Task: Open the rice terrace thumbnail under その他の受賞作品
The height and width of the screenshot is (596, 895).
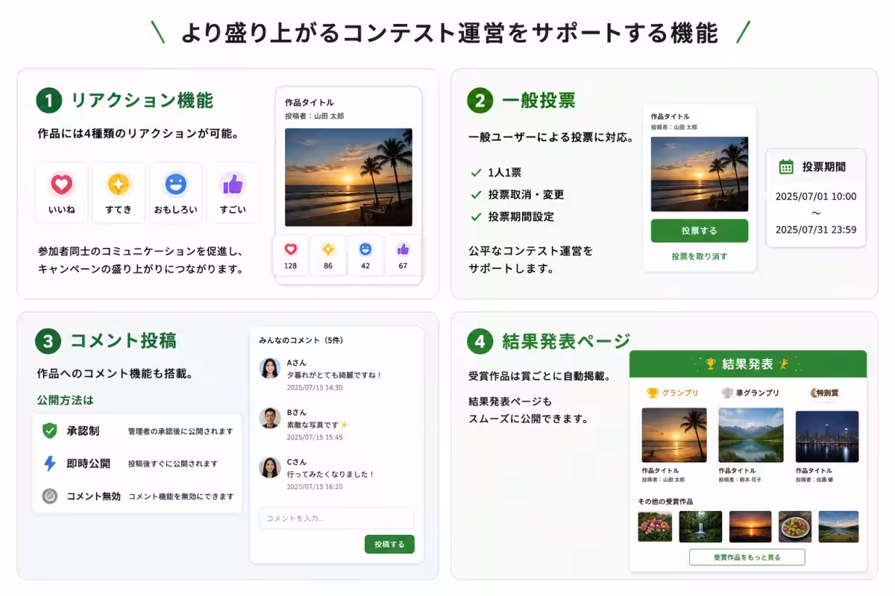Action: click(838, 526)
